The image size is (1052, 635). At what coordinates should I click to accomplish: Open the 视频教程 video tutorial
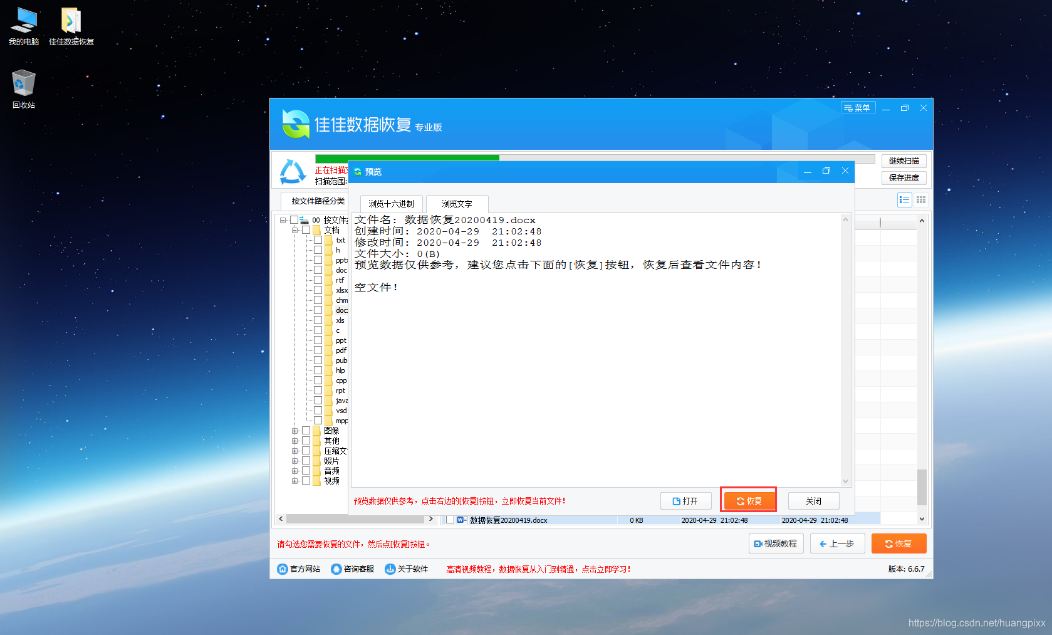[x=776, y=543]
